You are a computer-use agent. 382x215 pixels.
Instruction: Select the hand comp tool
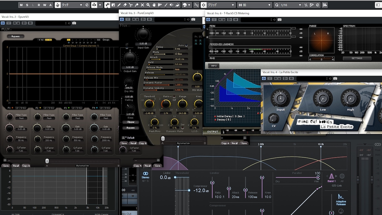(x=154, y=5)
